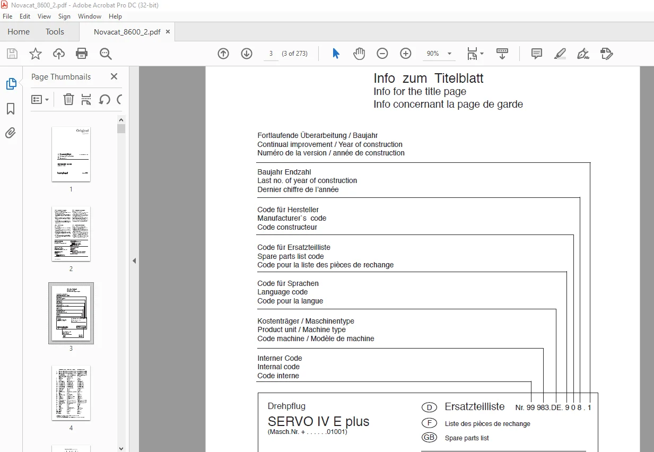Open the find text magnifier tool
Screen dimensions: 654x452
pyautogui.click(x=106, y=54)
